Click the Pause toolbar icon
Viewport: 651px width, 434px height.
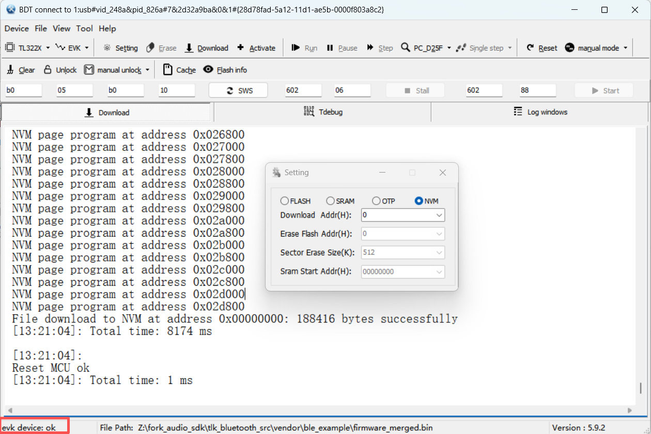[x=330, y=48]
